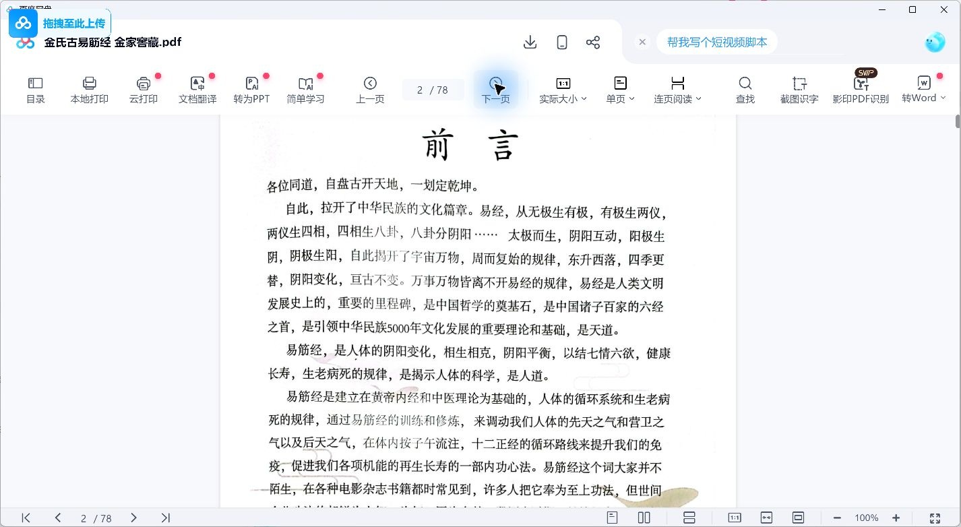Jump to first page in bottom bar
This screenshot has height=527, width=961.
click(x=26, y=518)
